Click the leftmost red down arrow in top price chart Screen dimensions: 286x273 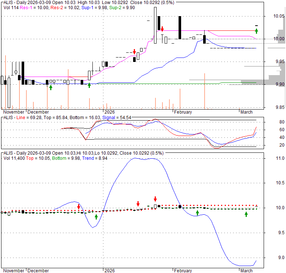pos(135,51)
